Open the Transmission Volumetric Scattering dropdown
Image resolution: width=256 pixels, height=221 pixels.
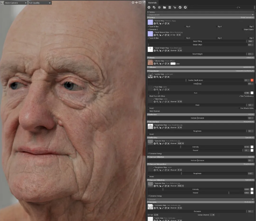(245, 71)
